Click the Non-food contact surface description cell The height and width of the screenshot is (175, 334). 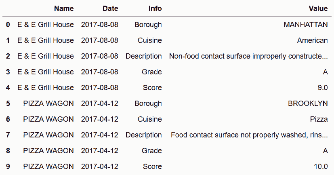tap(248, 56)
